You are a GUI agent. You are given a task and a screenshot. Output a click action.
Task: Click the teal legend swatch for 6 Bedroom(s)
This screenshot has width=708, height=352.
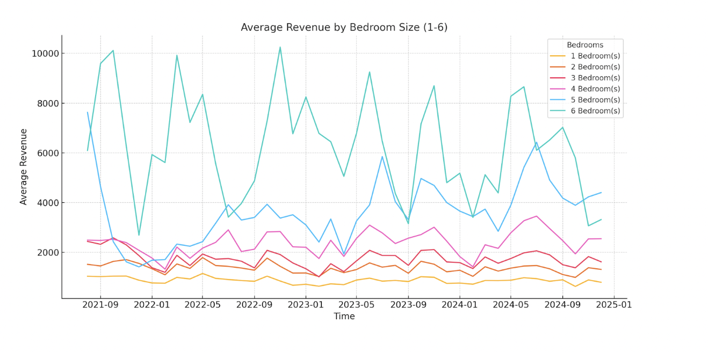pos(558,111)
